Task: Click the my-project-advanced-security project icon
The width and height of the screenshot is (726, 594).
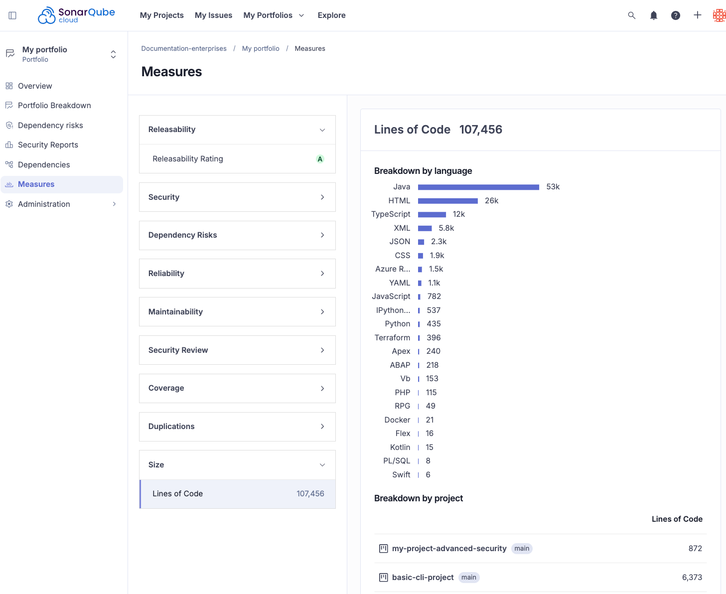Action: (384, 549)
